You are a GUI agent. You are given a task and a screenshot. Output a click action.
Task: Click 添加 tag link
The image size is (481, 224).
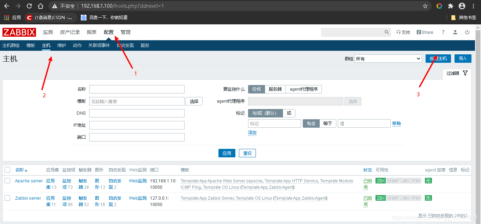[252, 133]
